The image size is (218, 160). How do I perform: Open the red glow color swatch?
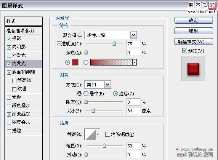click(x=75, y=62)
